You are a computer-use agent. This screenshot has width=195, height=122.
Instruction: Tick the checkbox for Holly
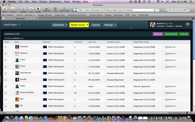(x=5, y=86)
